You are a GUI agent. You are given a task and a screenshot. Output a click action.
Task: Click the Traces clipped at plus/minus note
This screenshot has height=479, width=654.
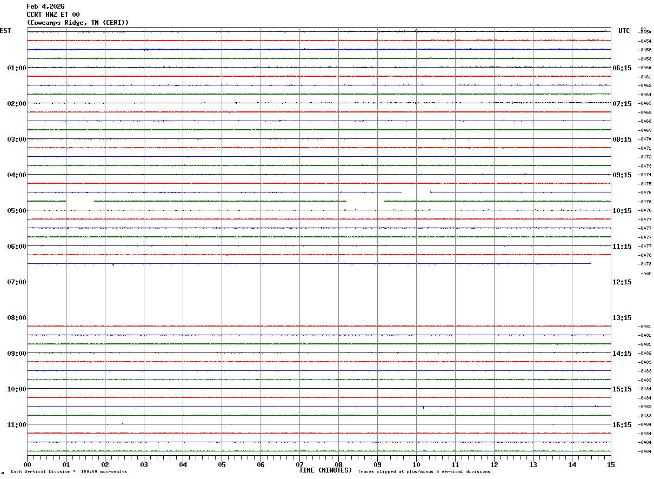(424, 472)
